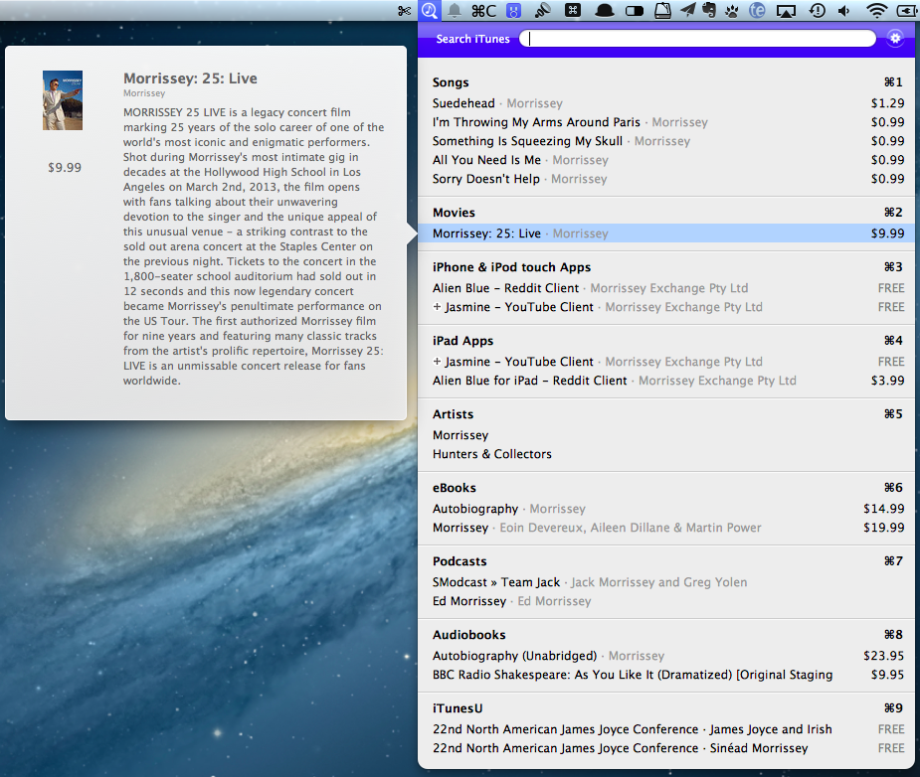
Task: Jump to the iPad Apps section header
Action: 462,341
